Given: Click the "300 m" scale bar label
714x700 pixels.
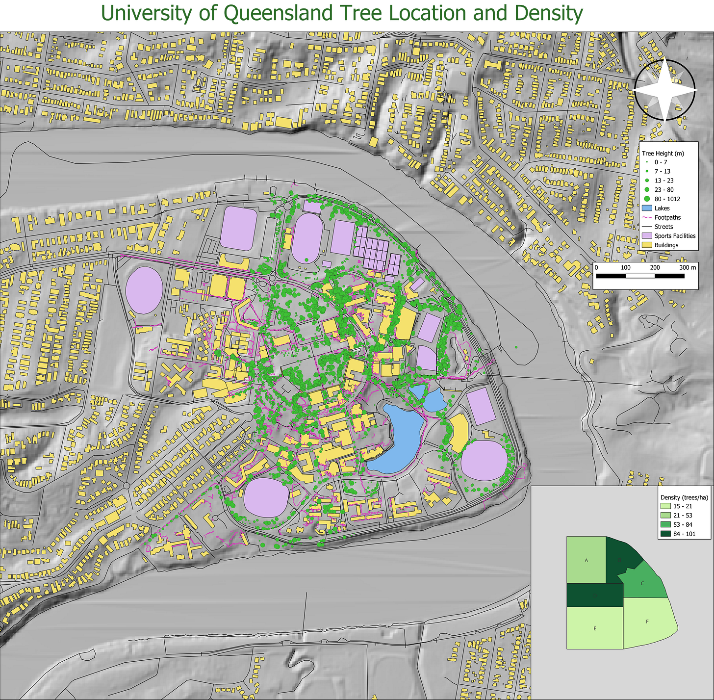Looking at the screenshot, I should pyautogui.click(x=688, y=268).
